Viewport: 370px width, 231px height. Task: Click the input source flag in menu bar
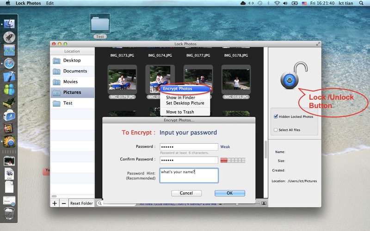(x=304, y=3)
